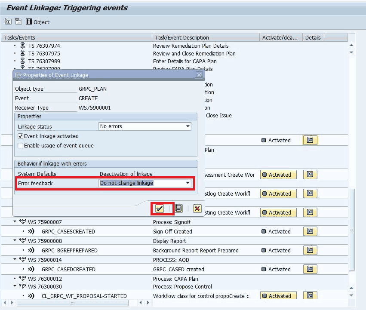Collapse the WS 75900014 tree node

pyautogui.click(x=15, y=259)
